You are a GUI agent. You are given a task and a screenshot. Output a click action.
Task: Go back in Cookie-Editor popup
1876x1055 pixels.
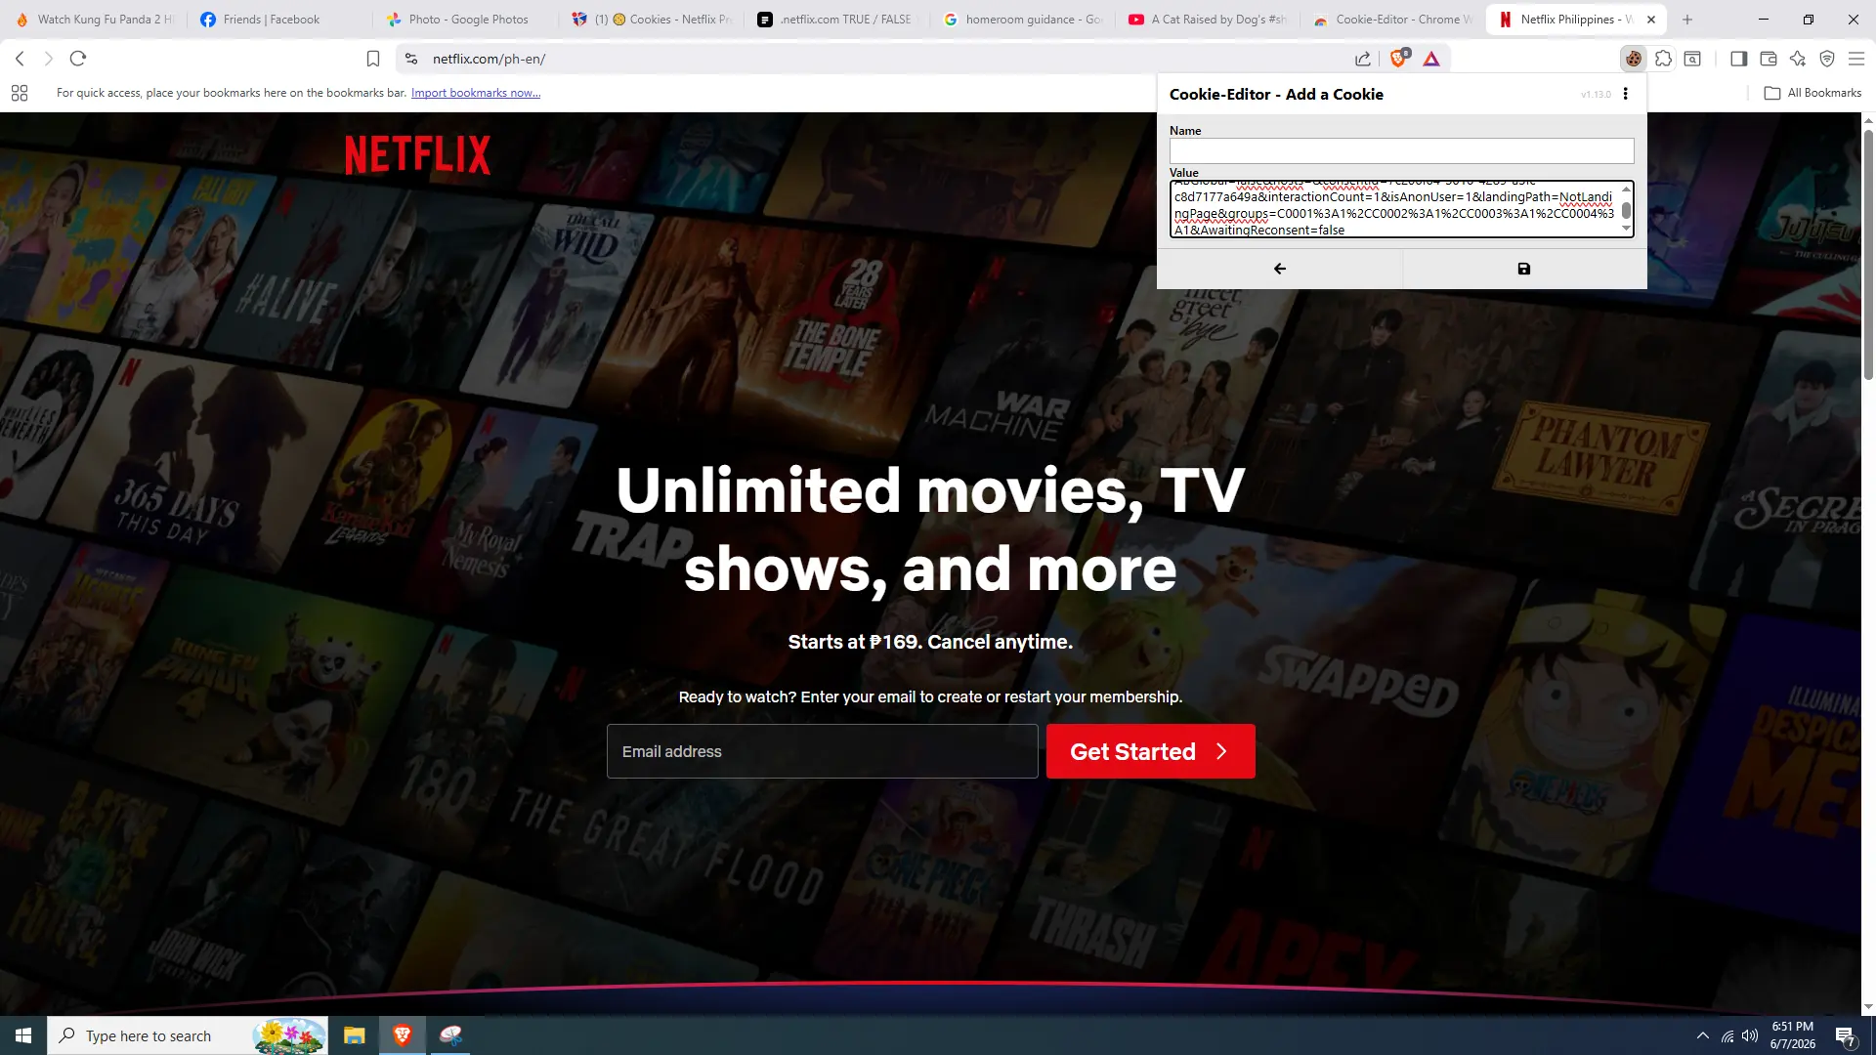tap(1280, 269)
